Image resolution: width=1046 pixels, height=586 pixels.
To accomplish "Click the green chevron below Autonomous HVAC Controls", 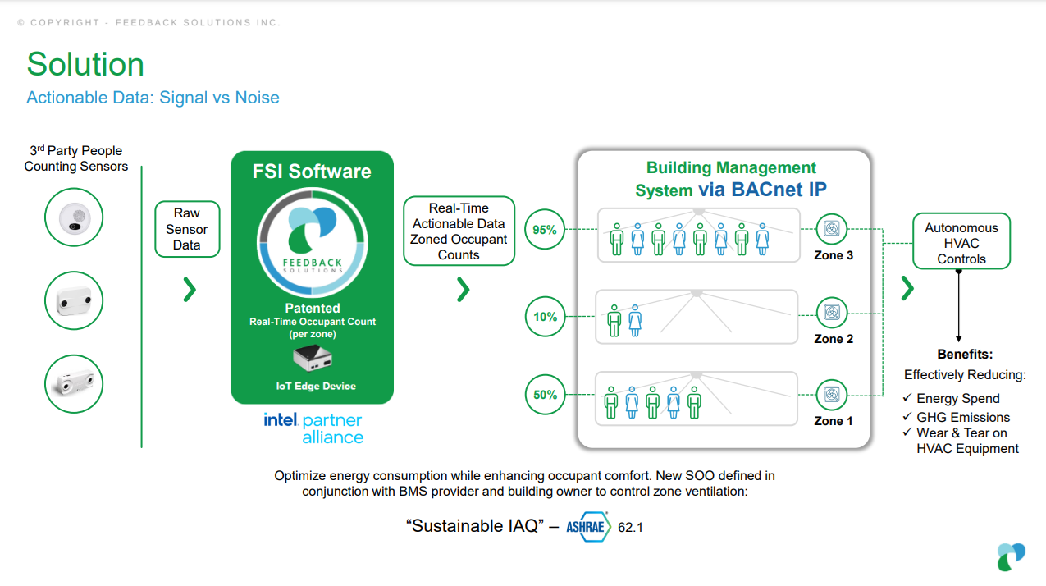I will [907, 289].
